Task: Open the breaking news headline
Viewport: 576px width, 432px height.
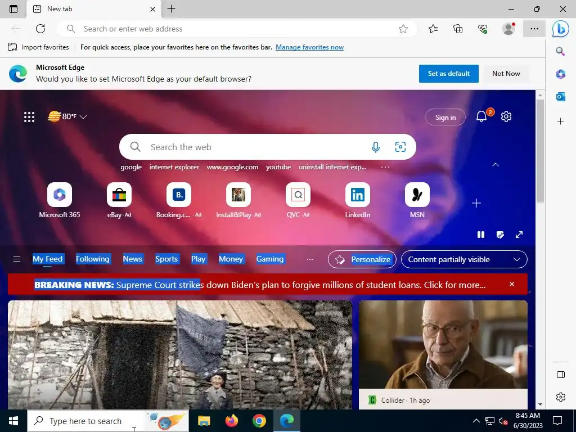Action: click(x=260, y=285)
